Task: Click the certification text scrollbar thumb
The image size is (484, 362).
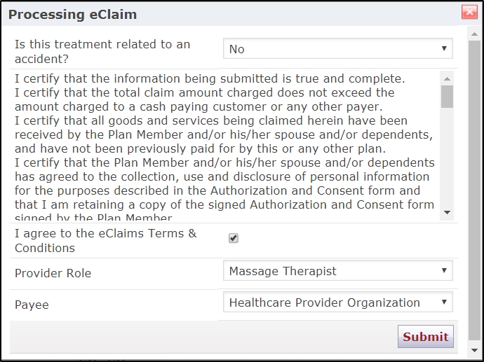Action: (447, 97)
